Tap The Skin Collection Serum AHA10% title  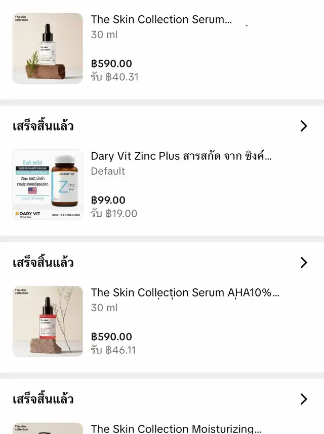point(185,293)
